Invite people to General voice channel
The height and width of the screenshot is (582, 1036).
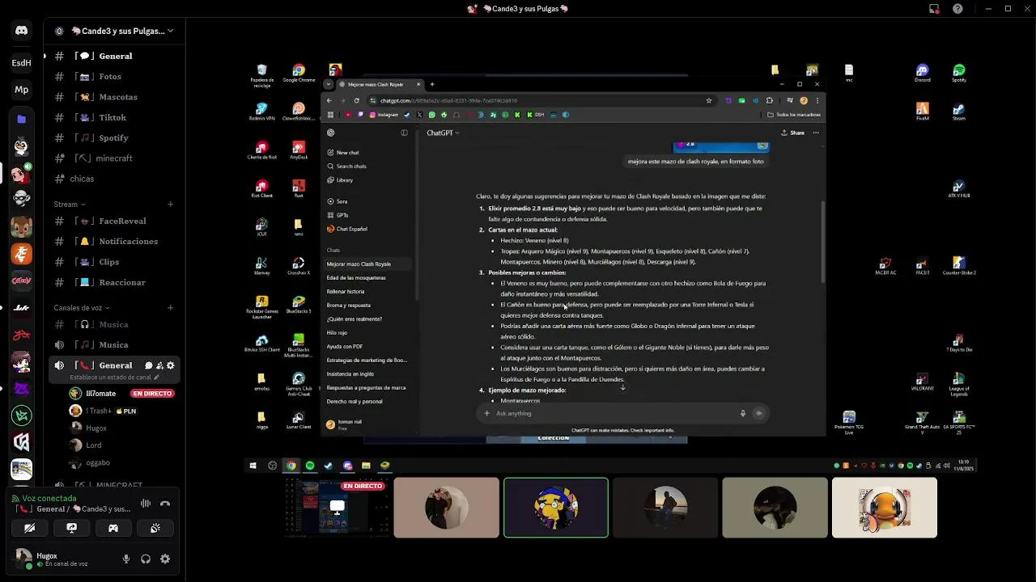click(x=159, y=365)
